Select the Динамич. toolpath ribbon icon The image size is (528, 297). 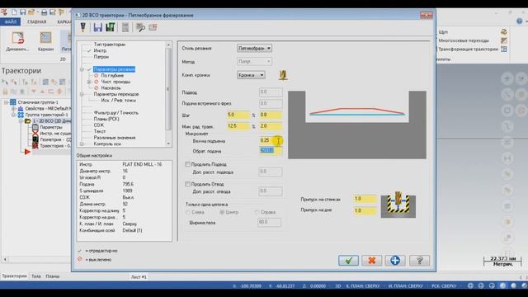17,38
